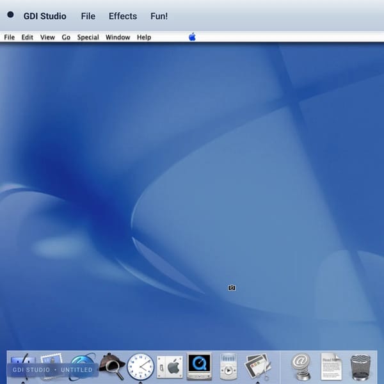Open the Effects menu
Image resolution: width=384 pixels, height=384 pixels.
[123, 16]
